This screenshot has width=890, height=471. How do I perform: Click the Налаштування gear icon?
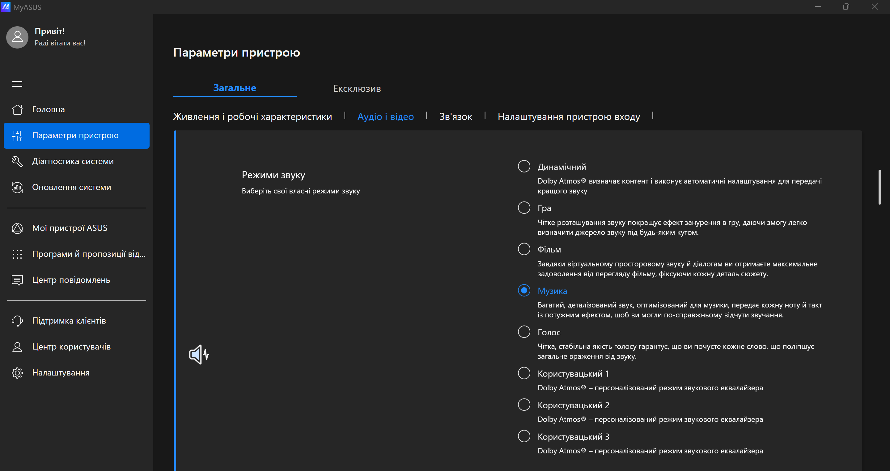click(x=17, y=373)
